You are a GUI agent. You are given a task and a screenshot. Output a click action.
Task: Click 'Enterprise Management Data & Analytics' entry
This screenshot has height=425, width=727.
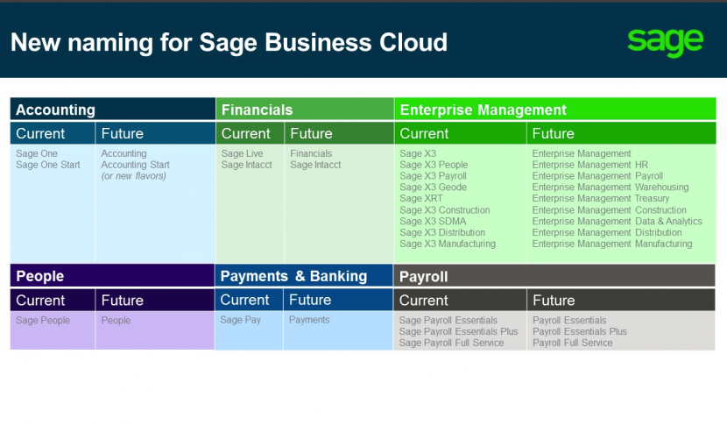tap(618, 221)
